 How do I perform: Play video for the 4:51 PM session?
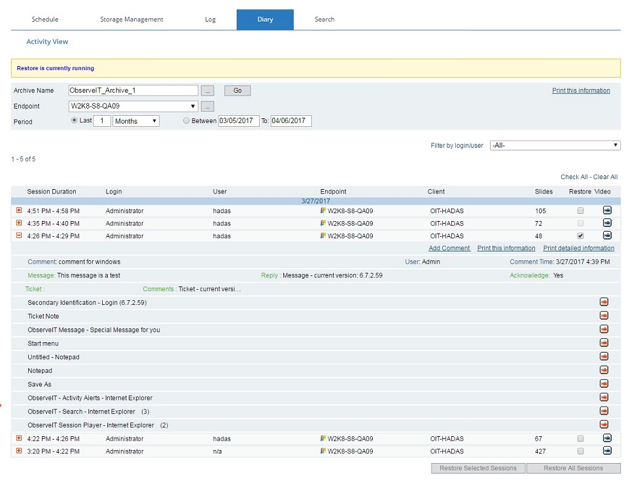607,211
